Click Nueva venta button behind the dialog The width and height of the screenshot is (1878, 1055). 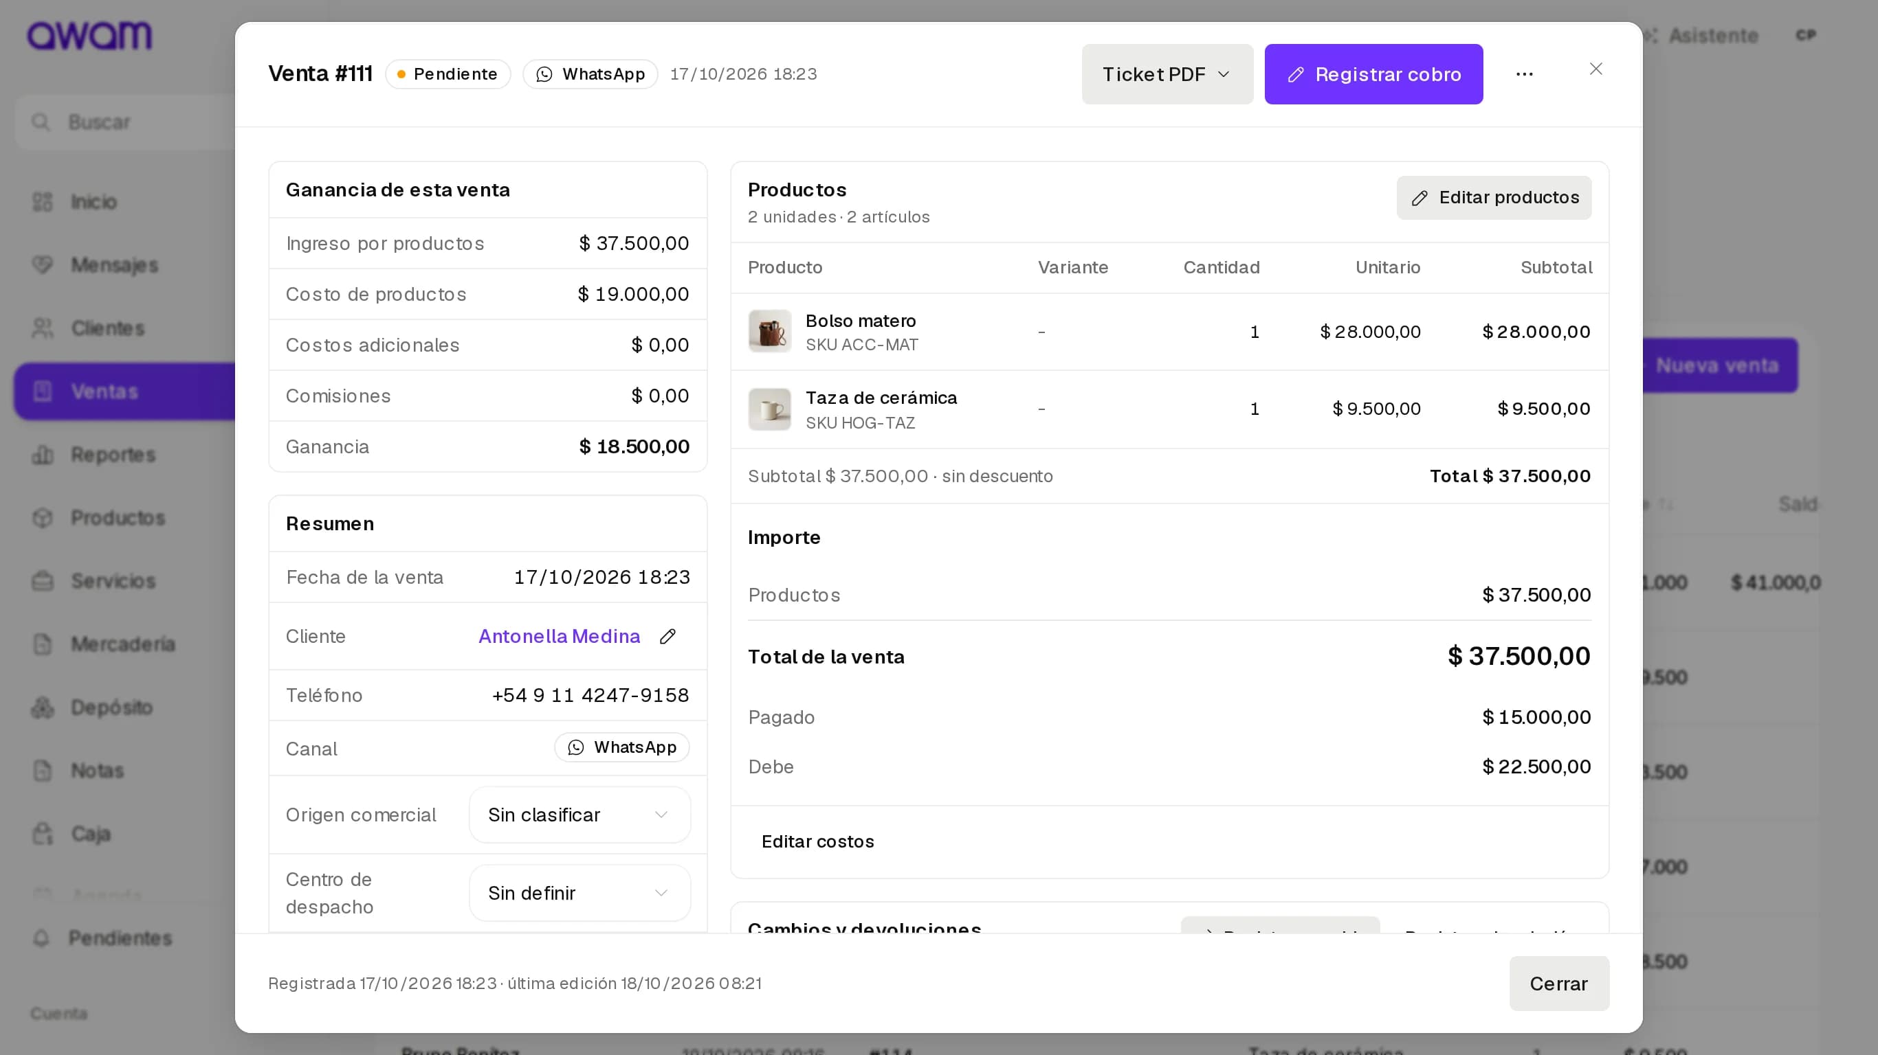pos(1719,366)
